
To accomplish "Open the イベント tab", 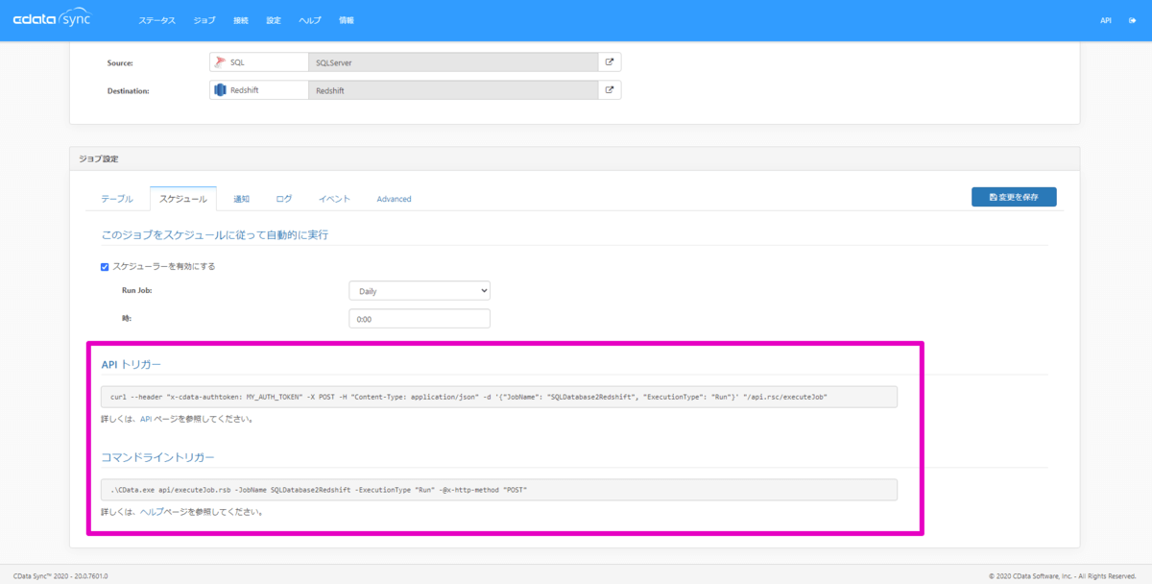I will click(336, 199).
